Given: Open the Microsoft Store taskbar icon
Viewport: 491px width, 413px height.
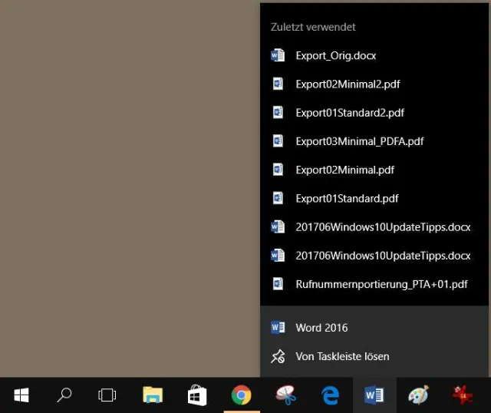Looking at the screenshot, I should coord(197,395).
